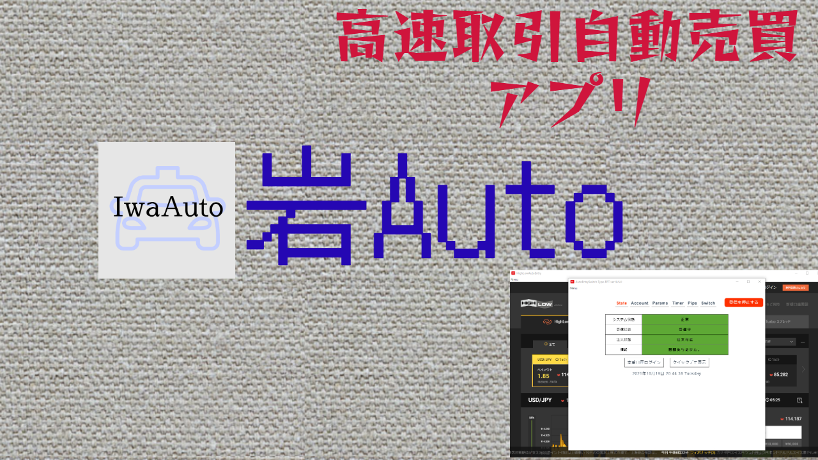Click the white amount input field
818x460 pixels.
pos(783,432)
